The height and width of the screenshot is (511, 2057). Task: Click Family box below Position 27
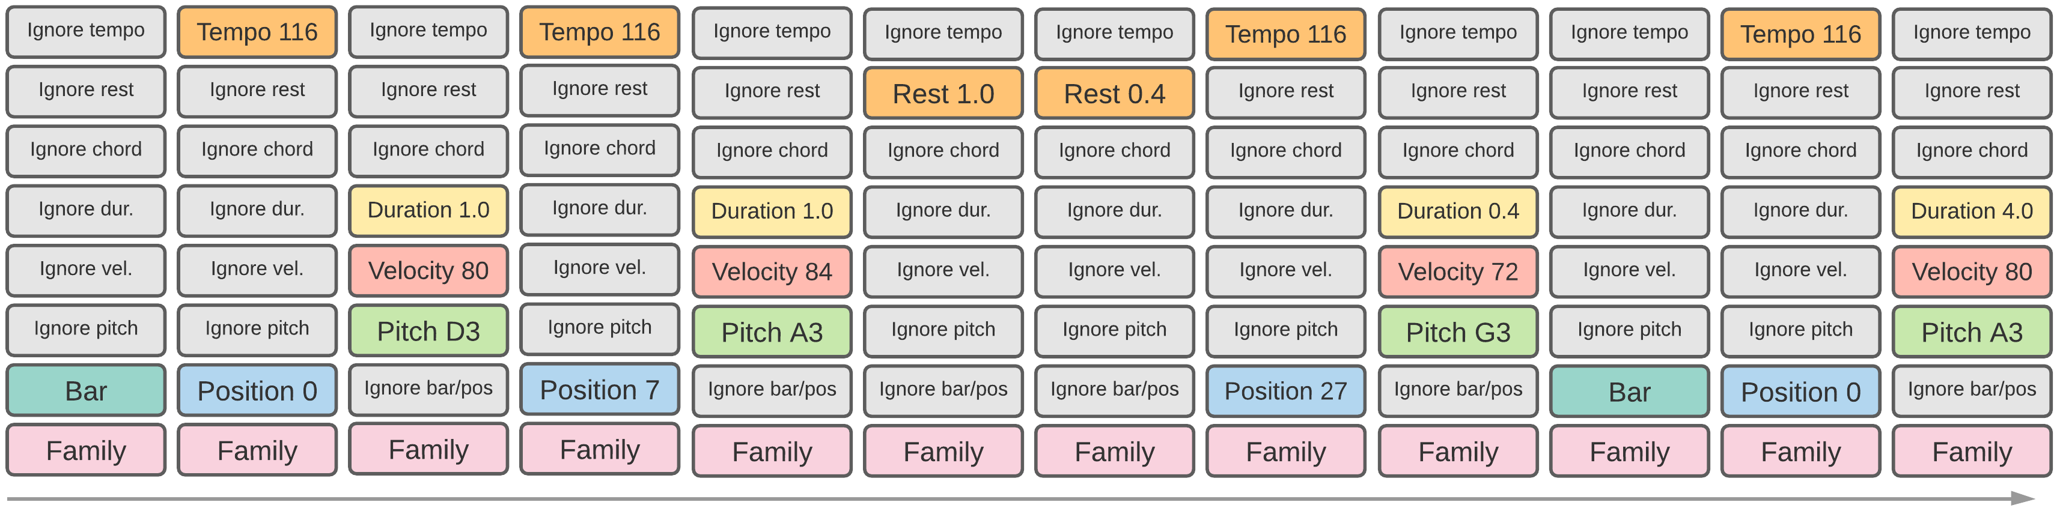pyautogui.click(x=1285, y=452)
